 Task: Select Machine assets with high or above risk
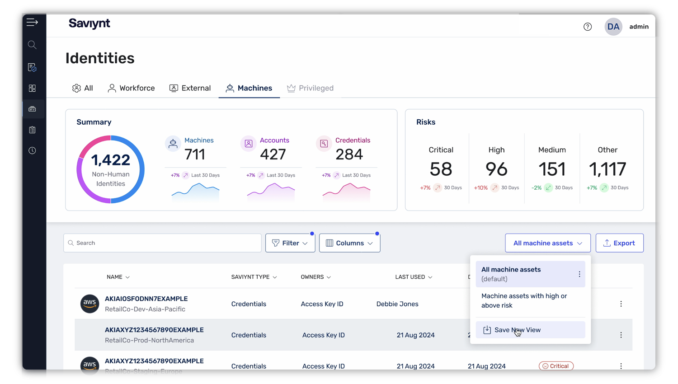pyautogui.click(x=530, y=301)
